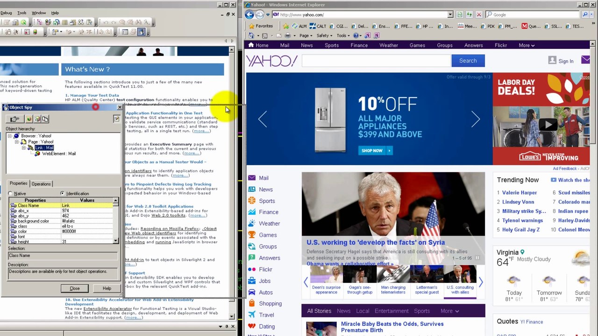Open the Favorites star button in Internet Explorer
Image resolution: width=598 pixels, height=336 pixels.
[261, 26]
